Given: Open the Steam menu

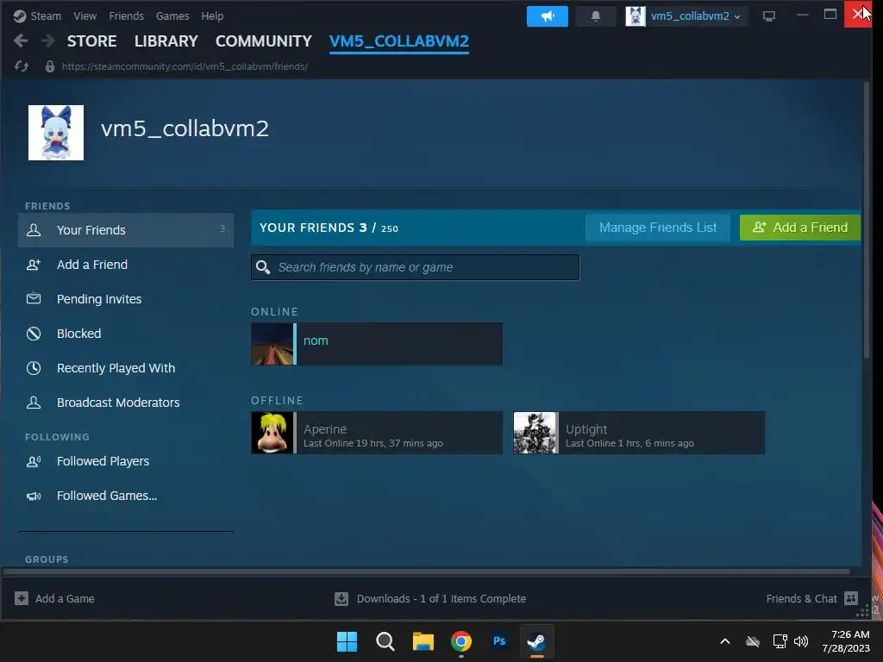Looking at the screenshot, I should 46,16.
